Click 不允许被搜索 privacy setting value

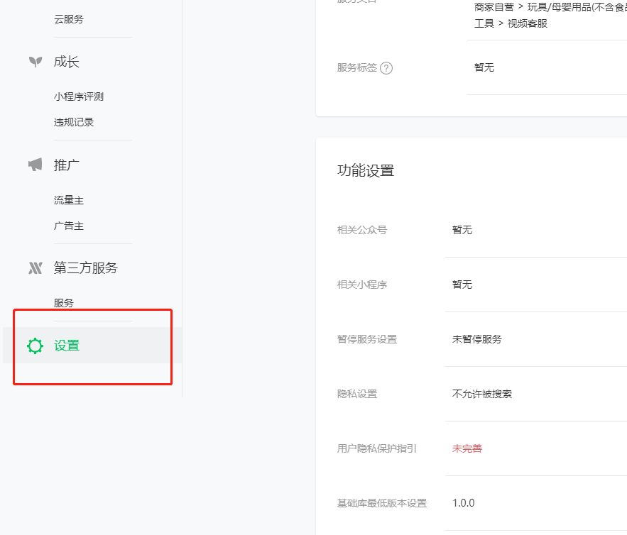(481, 394)
